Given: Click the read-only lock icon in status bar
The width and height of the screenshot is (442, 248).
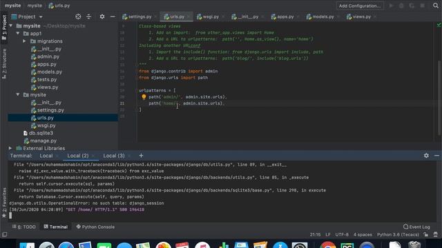Looking at the screenshot, I should [x=425, y=234].
